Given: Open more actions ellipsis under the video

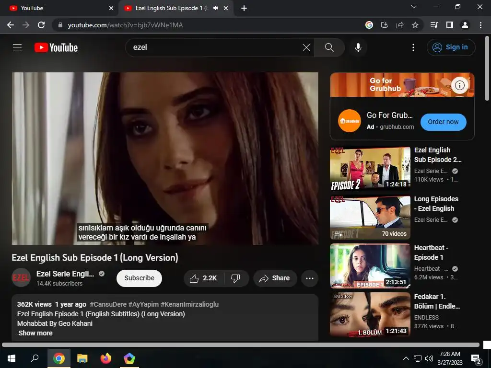Looking at the screenshot, I should click(x=310, y=278).
